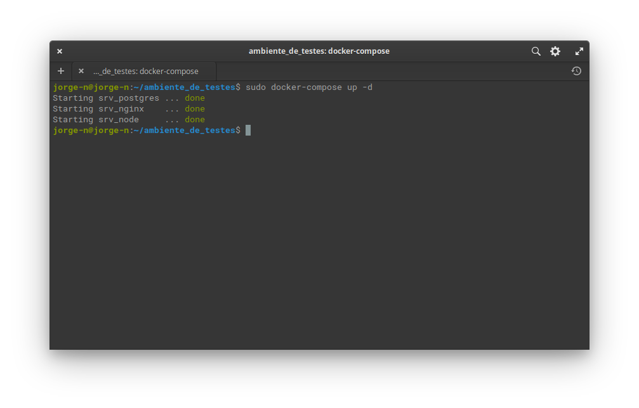Image resolution: width=639 pixels, height=408 pixels.
Task: Click the first prompt "jorge-n@jorge-n" text
Action: [91, 87]
